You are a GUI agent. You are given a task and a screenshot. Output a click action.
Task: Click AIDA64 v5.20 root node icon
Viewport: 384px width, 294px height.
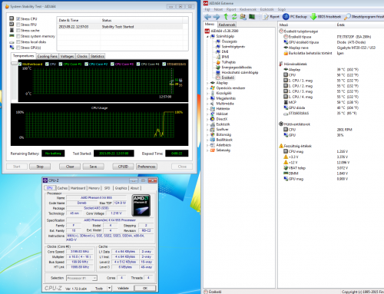(207, 31)
